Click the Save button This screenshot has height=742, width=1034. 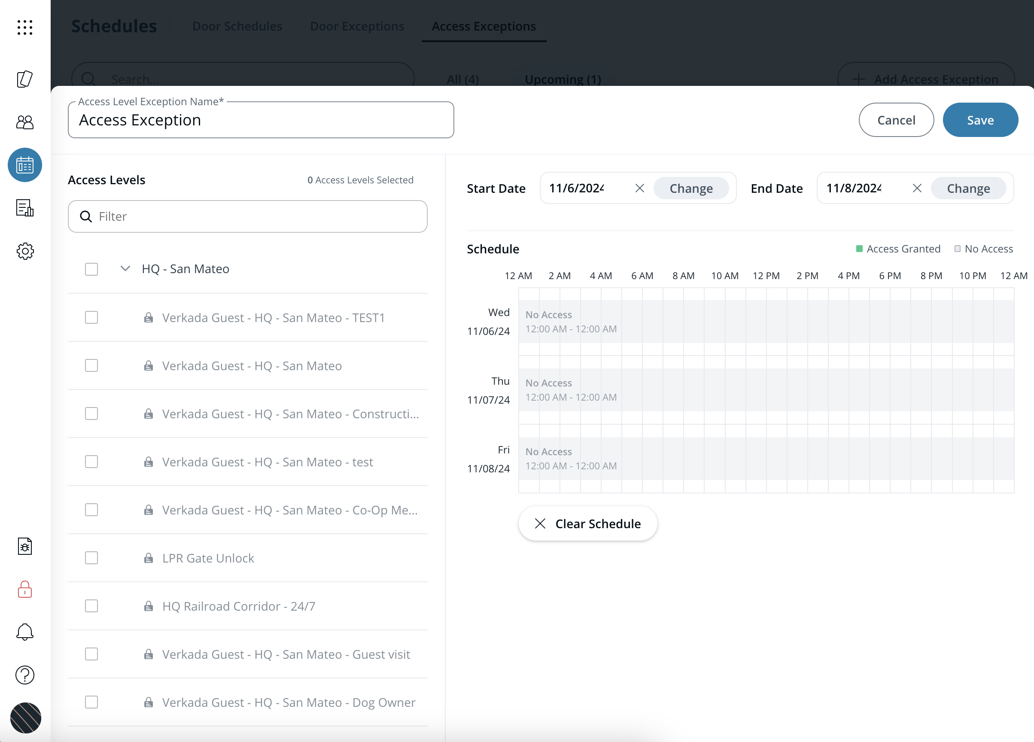(x=980, y=120)
